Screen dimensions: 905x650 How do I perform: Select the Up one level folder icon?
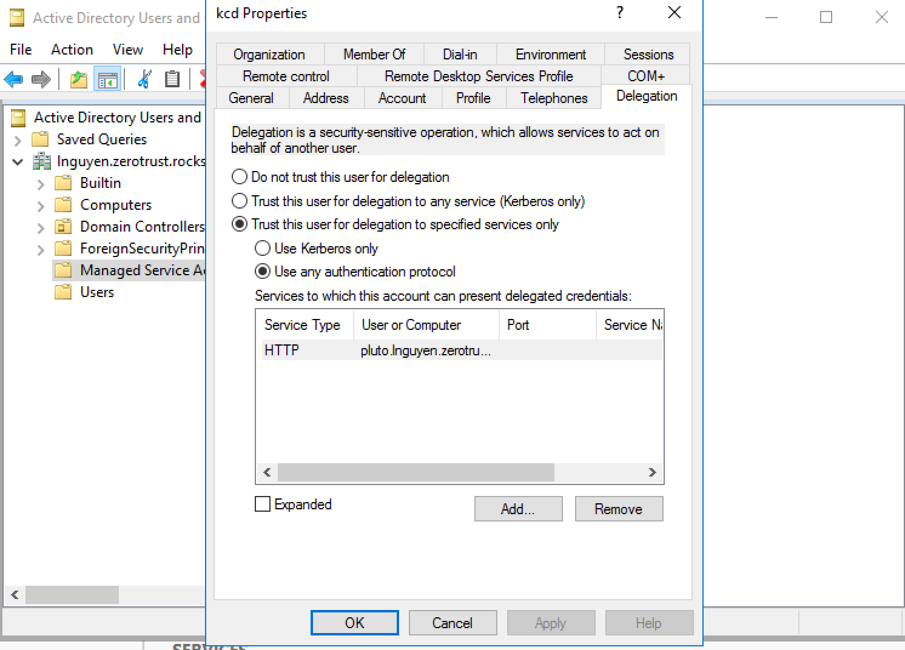pyautogui.click(x=78, y=79)
